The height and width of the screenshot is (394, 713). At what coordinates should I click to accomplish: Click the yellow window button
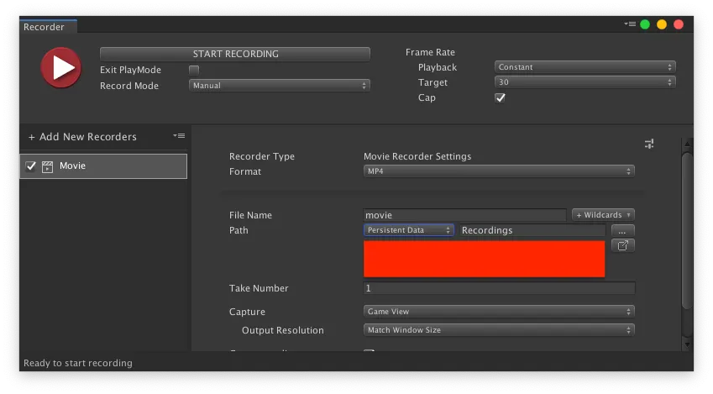click(x=662, y=24)
